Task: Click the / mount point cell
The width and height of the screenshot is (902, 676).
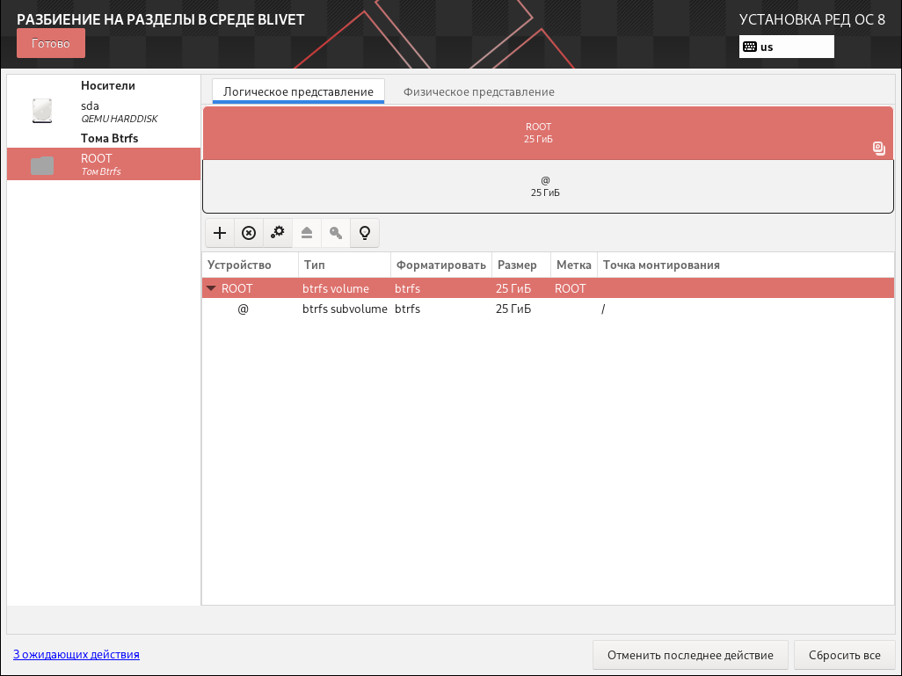Action: click(x=603, y=309)
